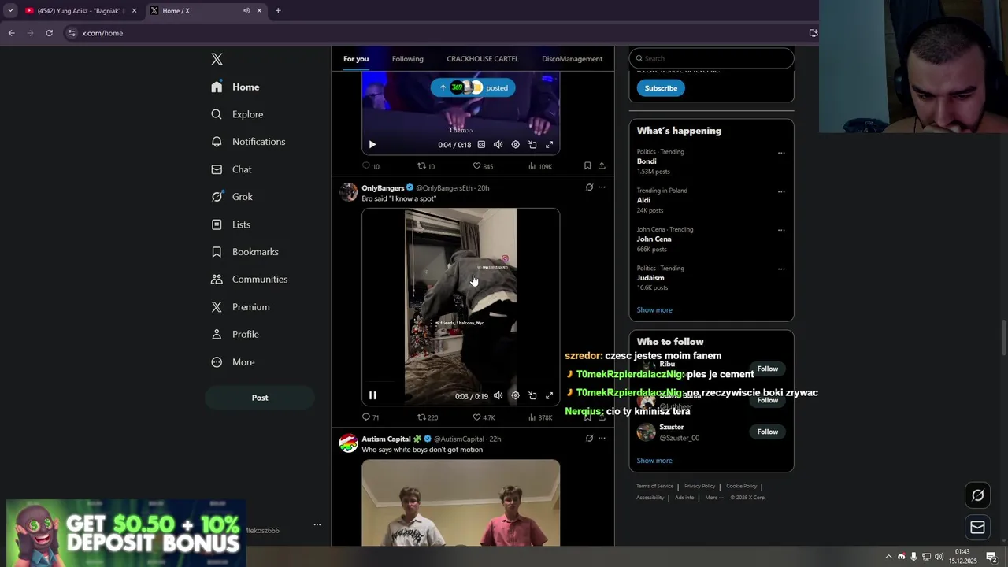Click the Subscribe button

click(x=661, y=88)
